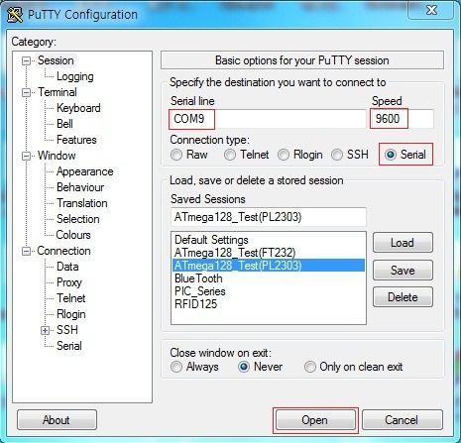461x443 pixels.
Task: Close the PuTTY Configuration window
Action: [431, 10]
